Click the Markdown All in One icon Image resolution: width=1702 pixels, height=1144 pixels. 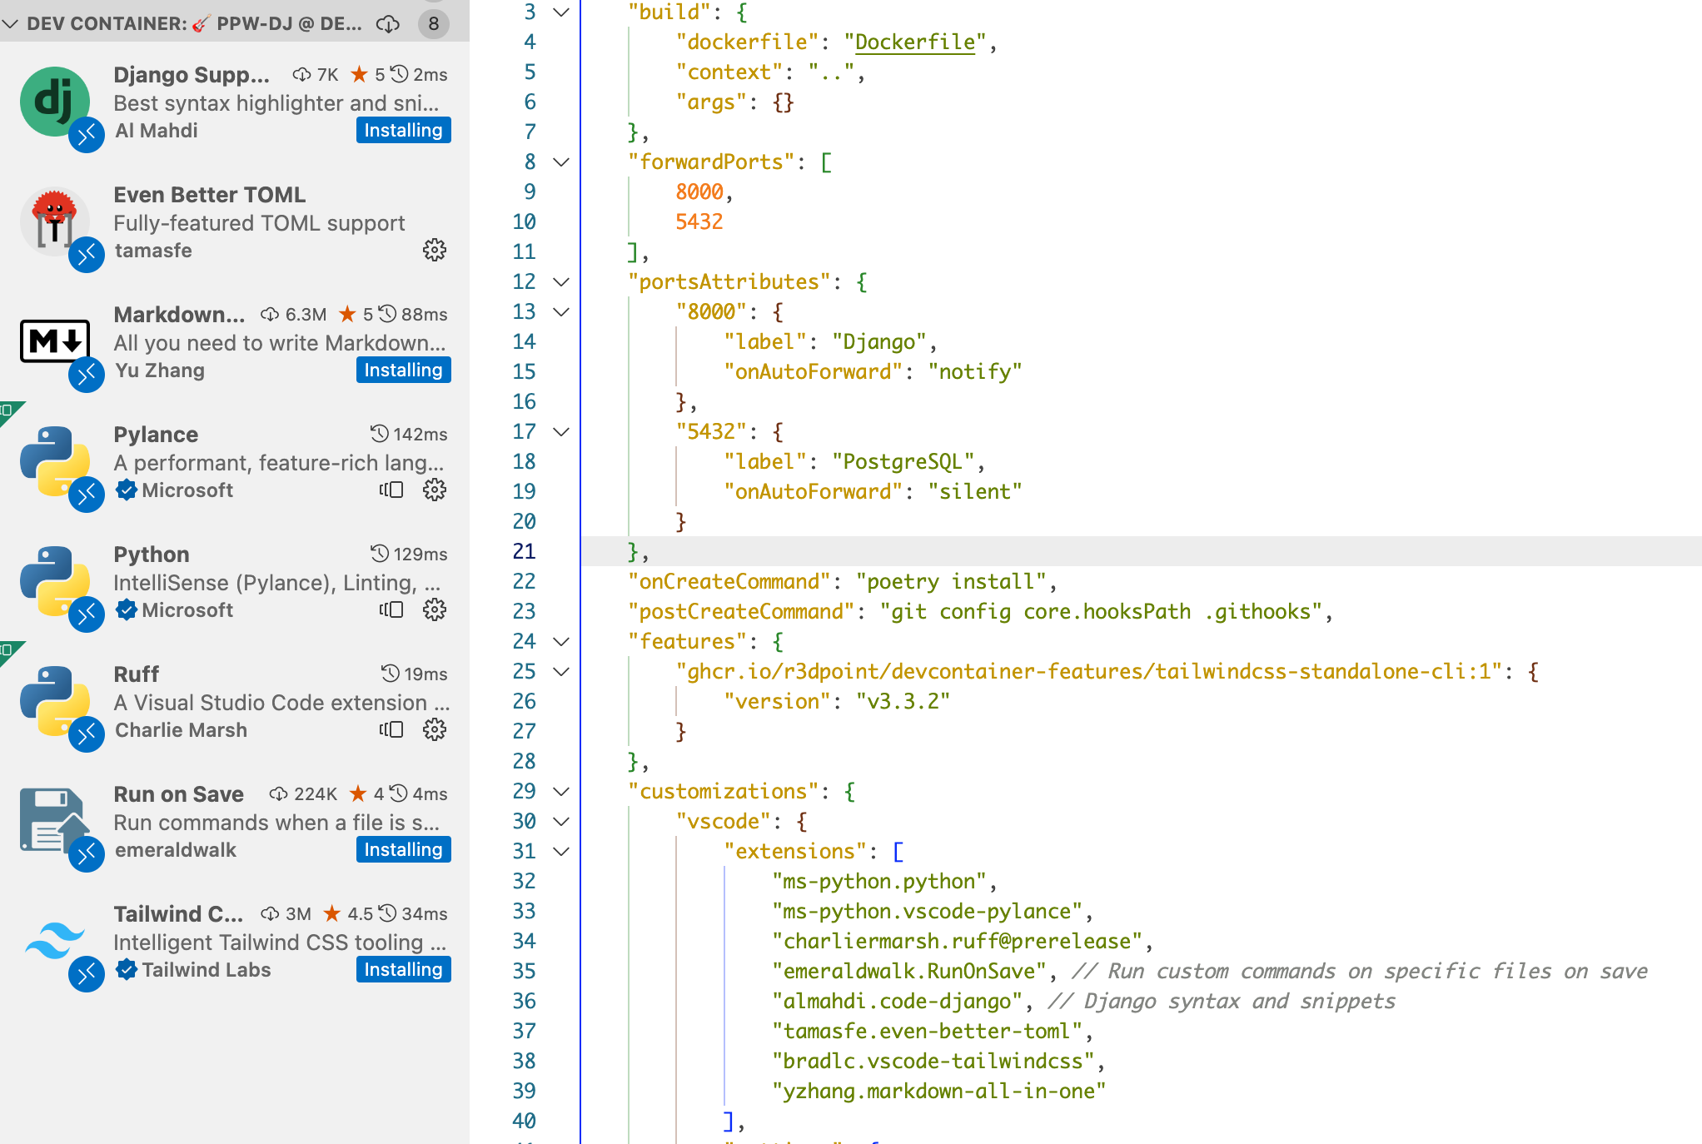click(x=55, y=341)
